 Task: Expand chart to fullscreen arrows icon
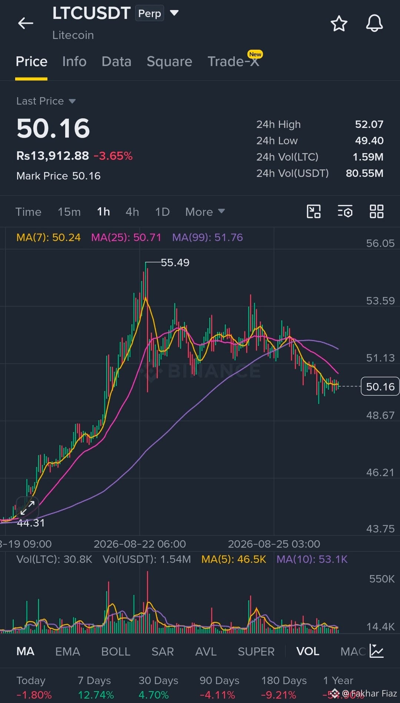(x=27, y=508)
